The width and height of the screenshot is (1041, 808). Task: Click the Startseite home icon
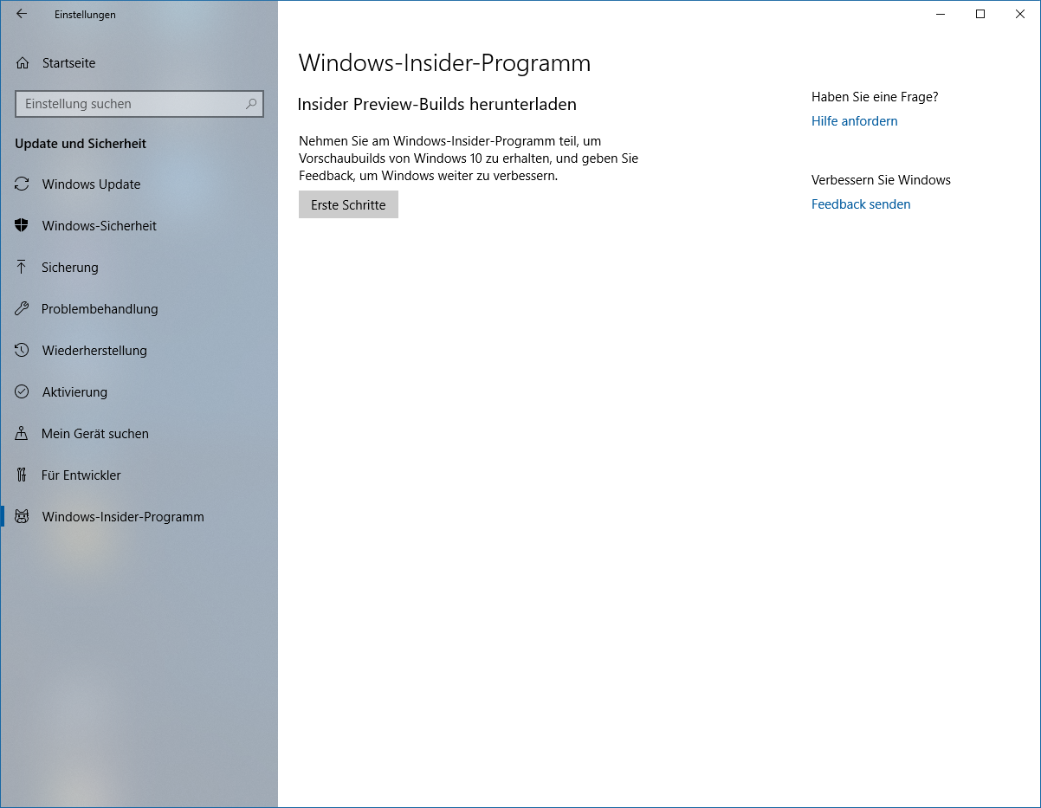(x=23, y=63)
